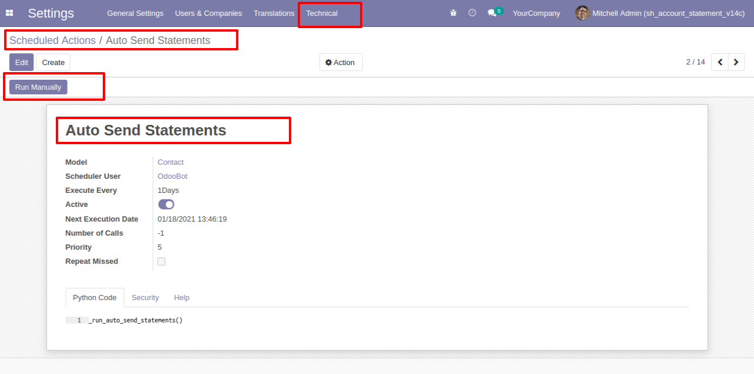Switch to the Security tab
The image size is (754, 374).
tap(145, 298)
